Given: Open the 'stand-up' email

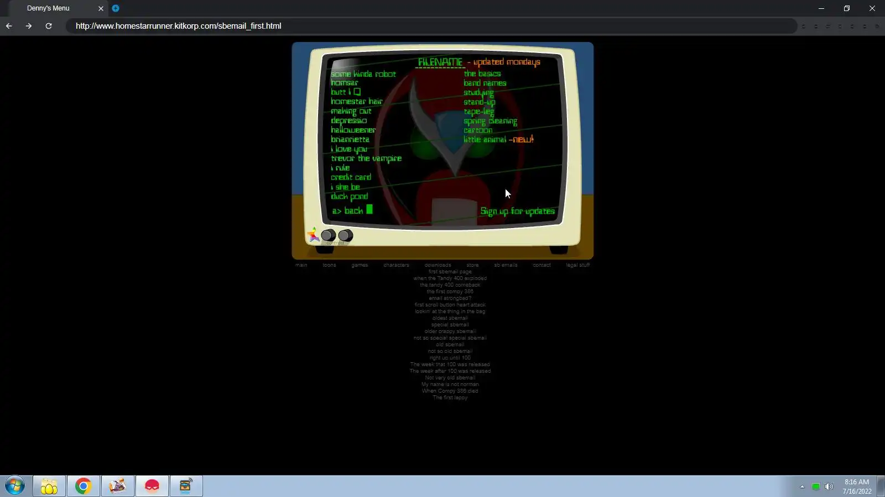Looking at the screenshot, I should pos(480,102).
